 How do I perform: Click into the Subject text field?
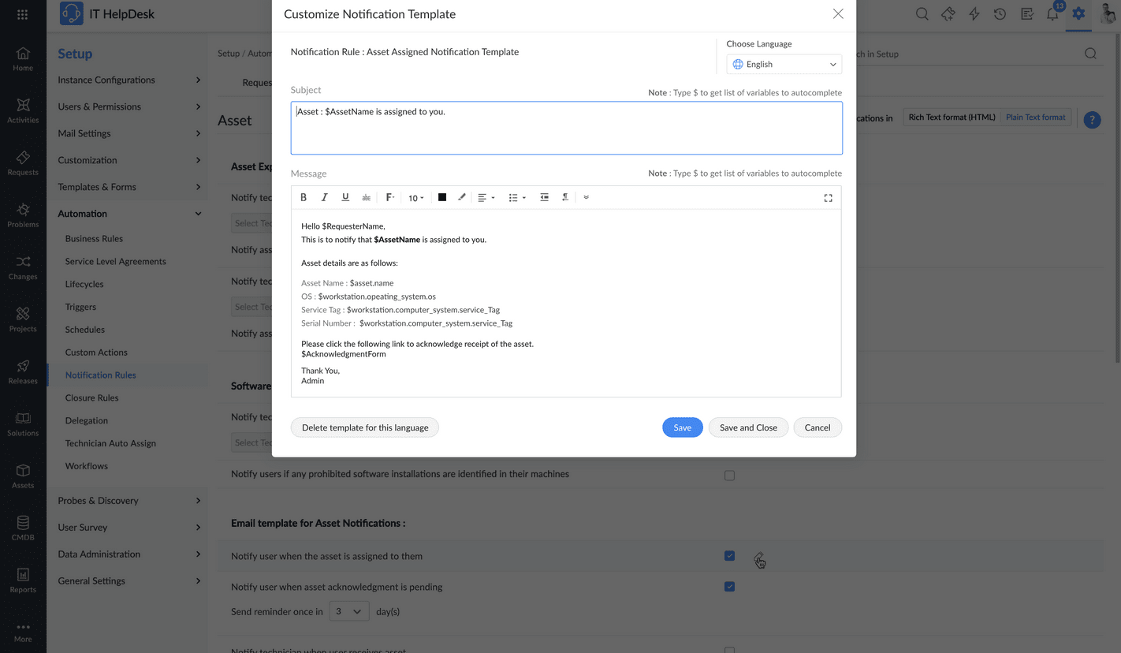(566, 128)
